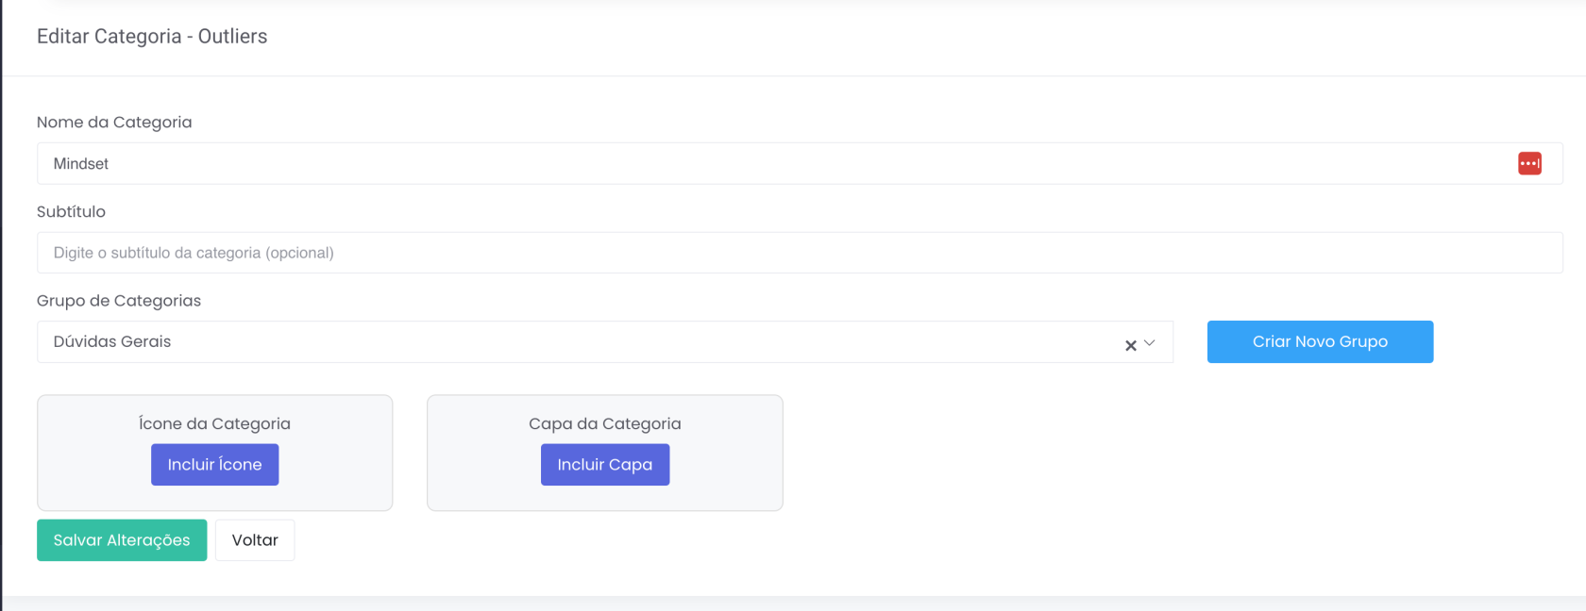Click the Nome da Categoria label
This screenshot has width=1586, height=611.
(x=114, y=123)
